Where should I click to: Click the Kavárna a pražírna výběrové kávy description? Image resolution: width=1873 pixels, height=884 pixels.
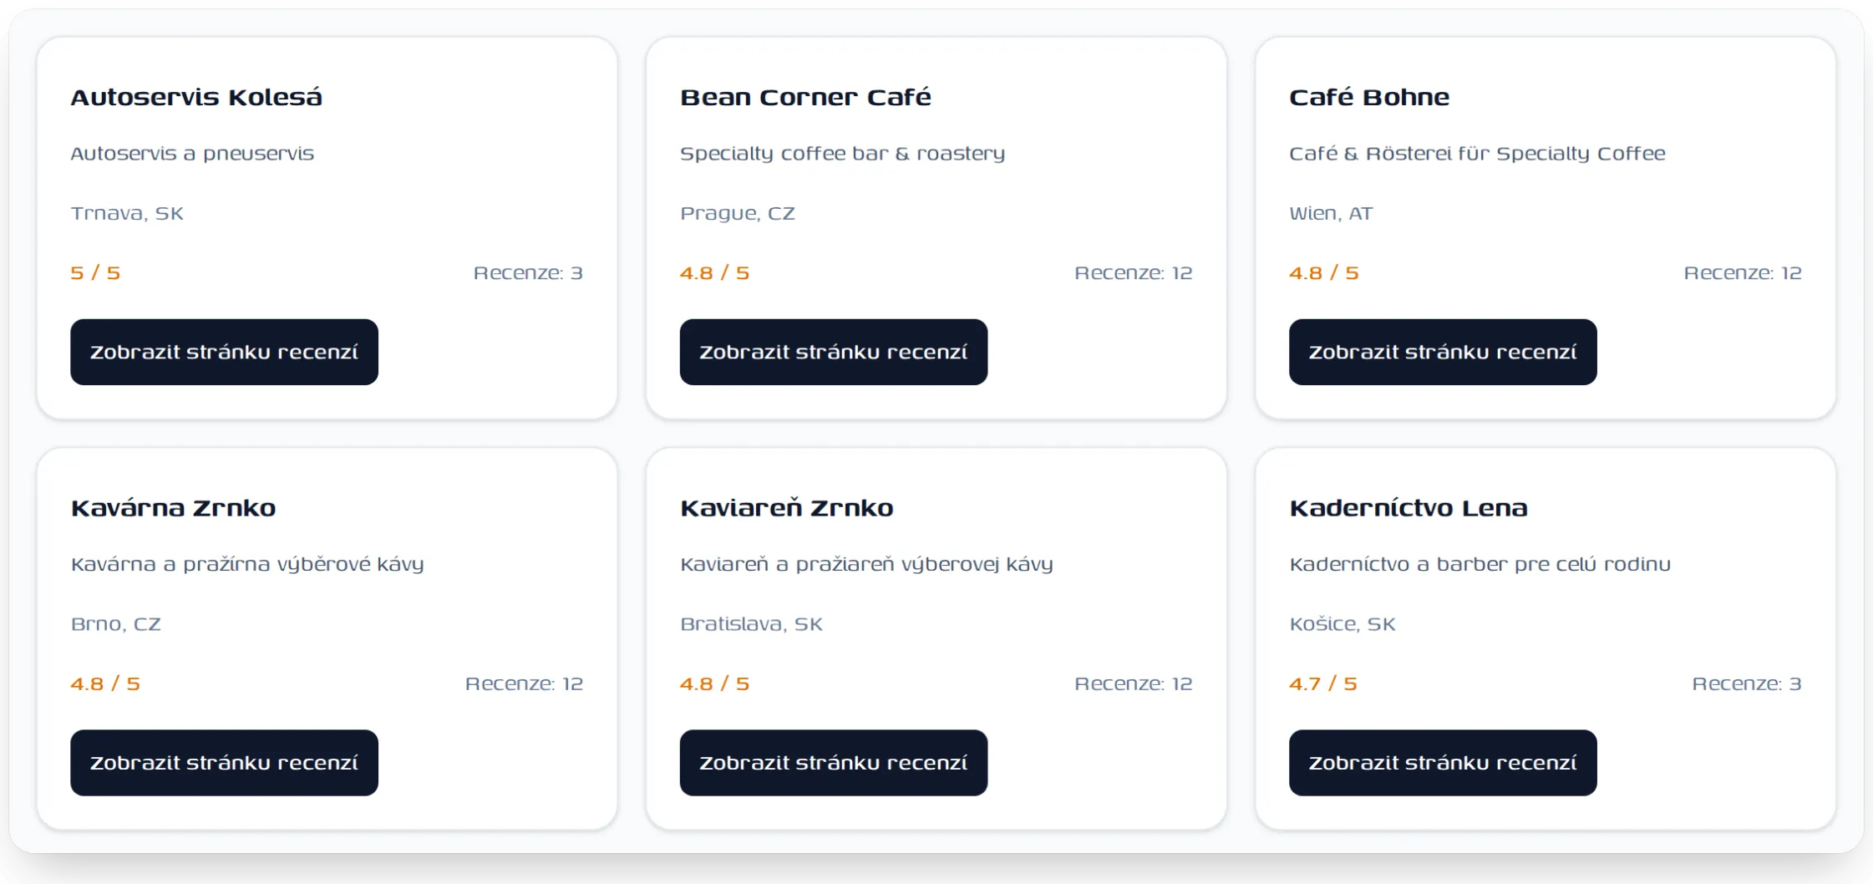(247, 565)
